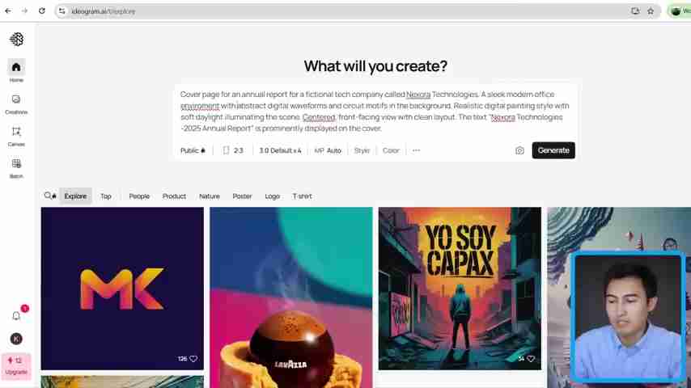Click the Ideogram logo icon

tap(17, 39)
